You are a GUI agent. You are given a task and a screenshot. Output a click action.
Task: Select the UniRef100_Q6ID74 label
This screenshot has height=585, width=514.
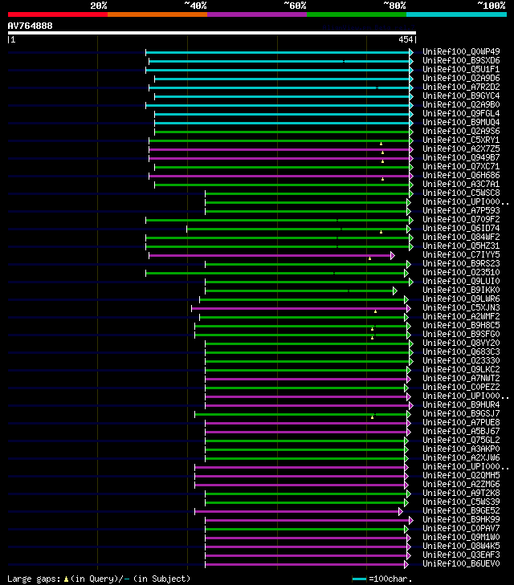pyautogui.click(x=461, y=229)
